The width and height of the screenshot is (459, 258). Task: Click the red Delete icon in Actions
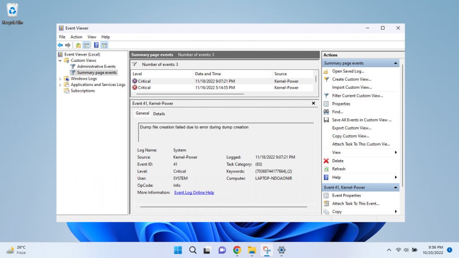(x=326, y=161)
